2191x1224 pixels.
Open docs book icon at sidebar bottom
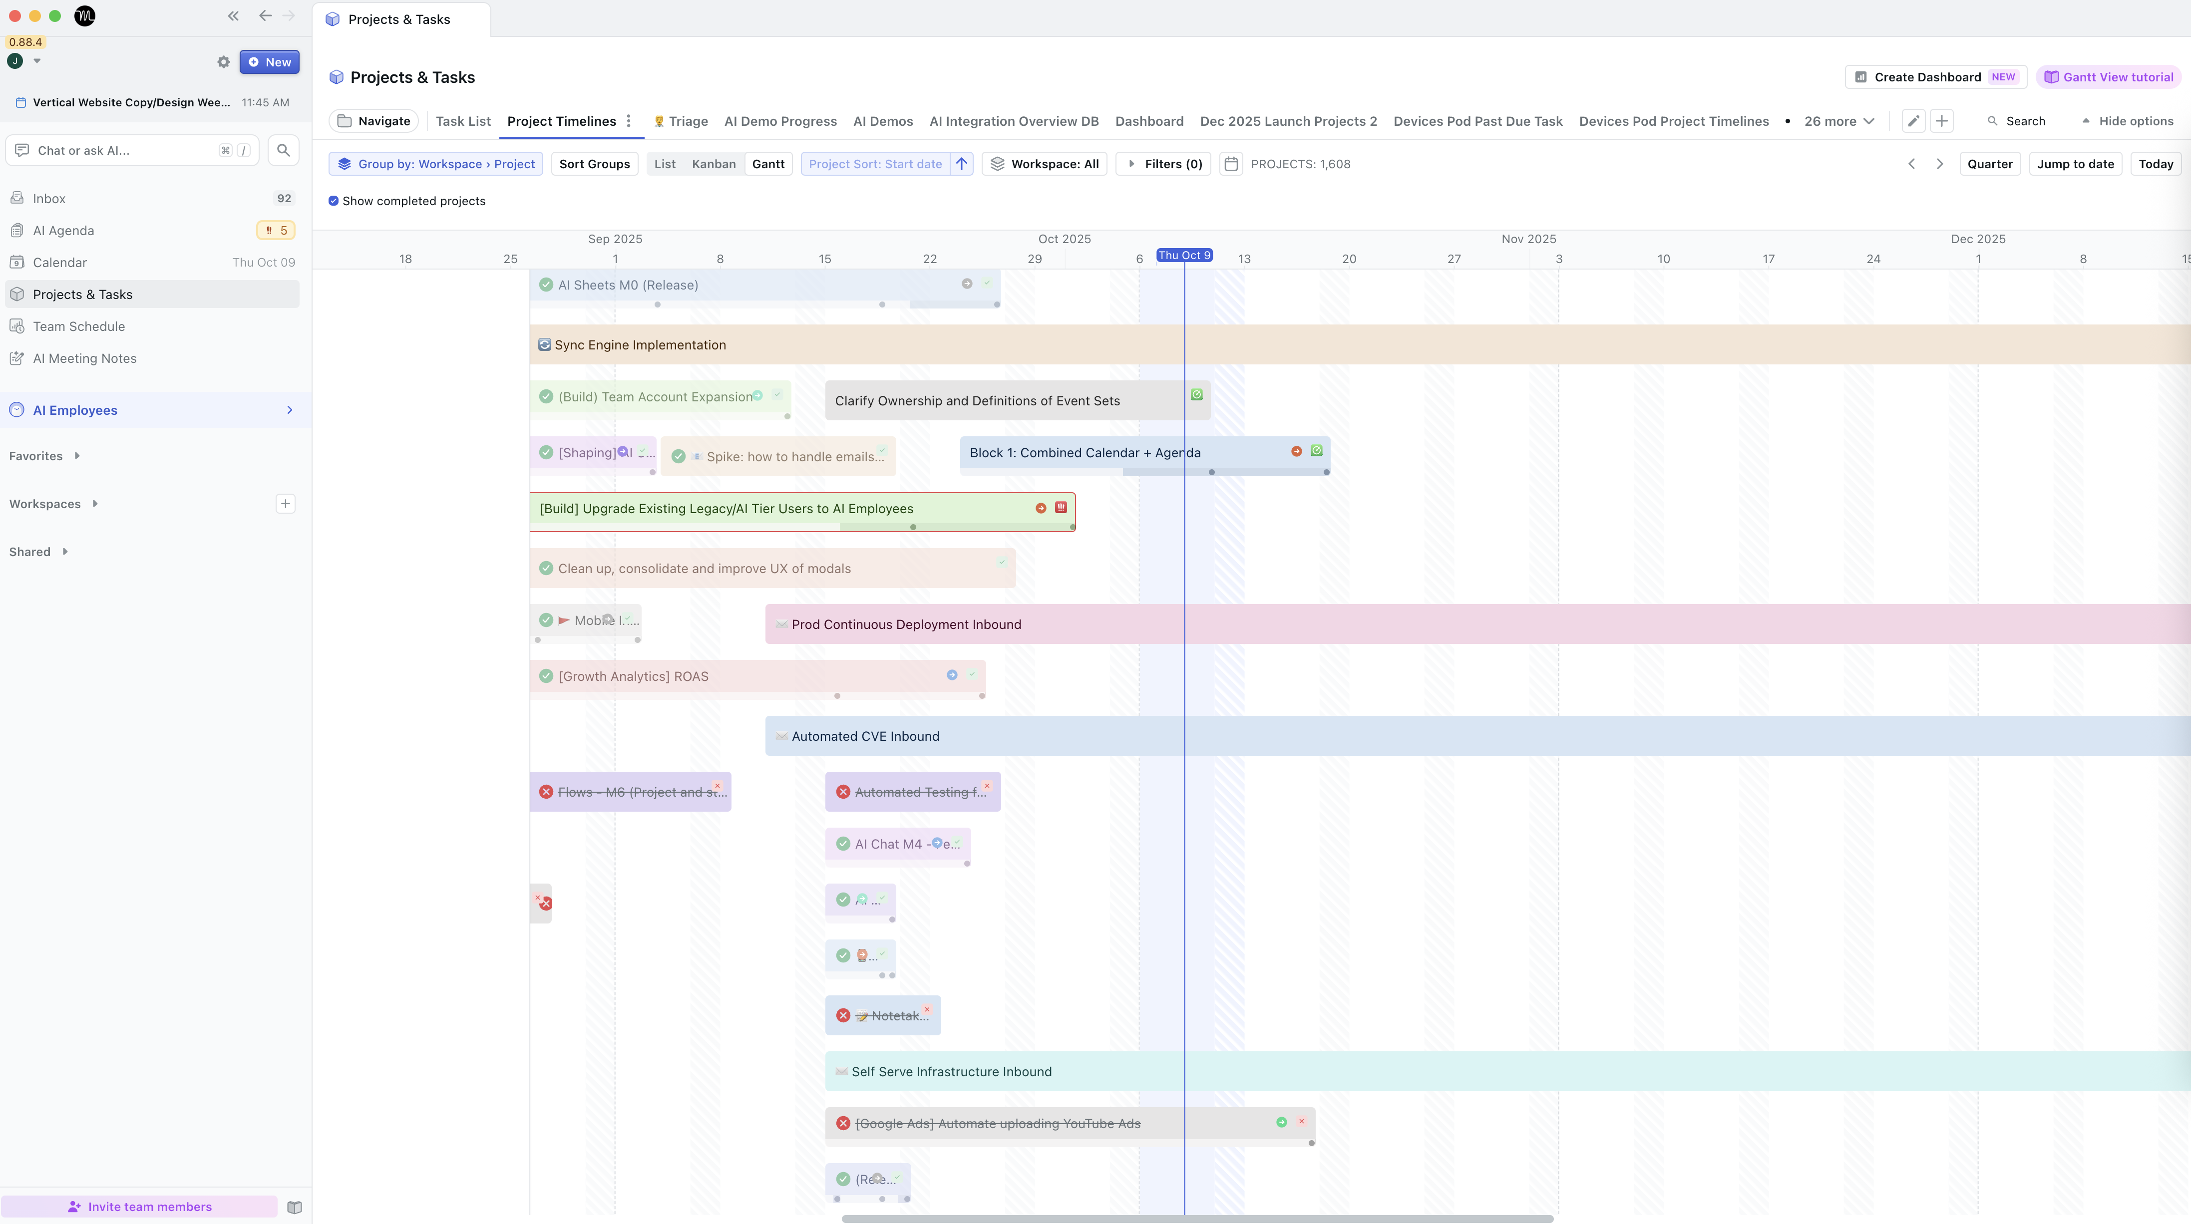[294, 1207]
